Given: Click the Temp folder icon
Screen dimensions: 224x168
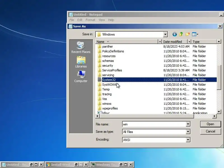Looking at the screenshot, I should 99,89.
